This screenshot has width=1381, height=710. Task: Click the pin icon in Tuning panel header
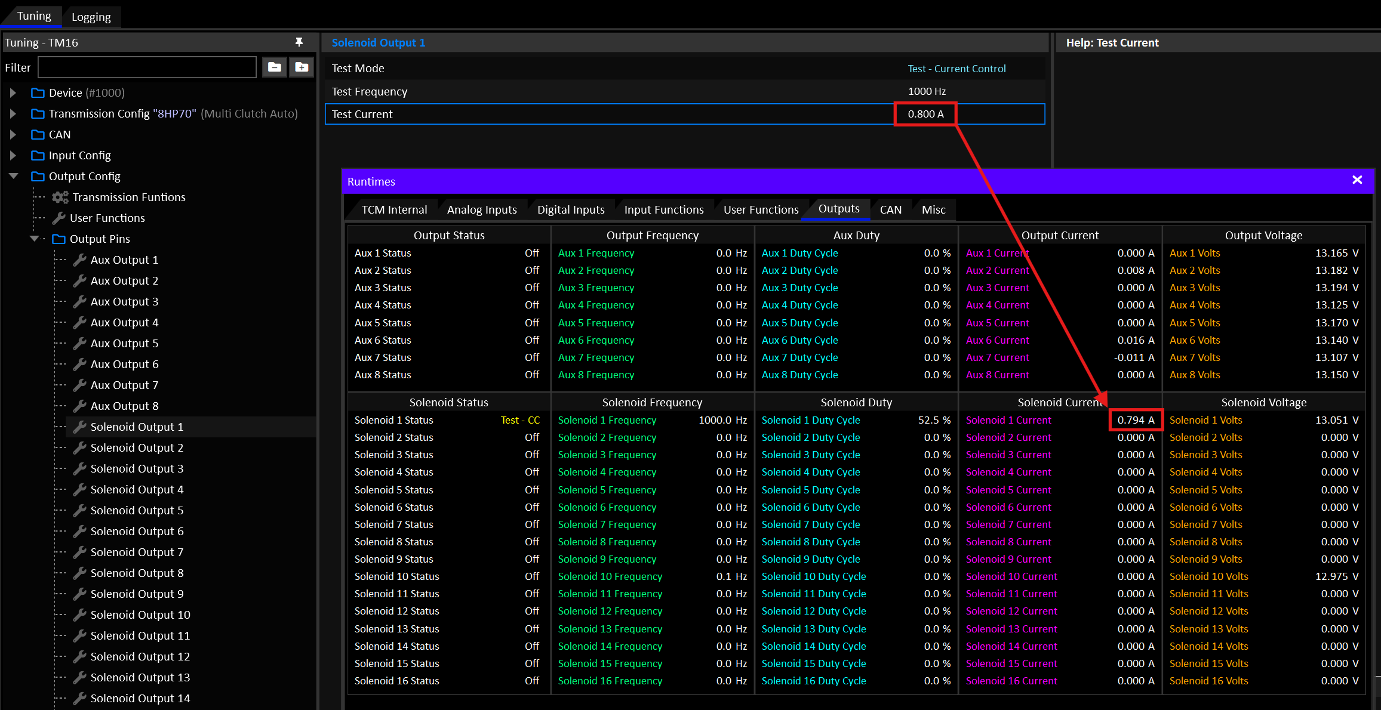coord(299,42)
